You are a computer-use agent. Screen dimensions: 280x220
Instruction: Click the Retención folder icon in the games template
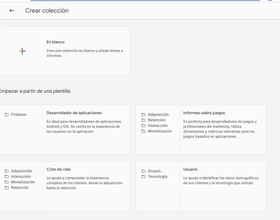(x=144, y=120)
